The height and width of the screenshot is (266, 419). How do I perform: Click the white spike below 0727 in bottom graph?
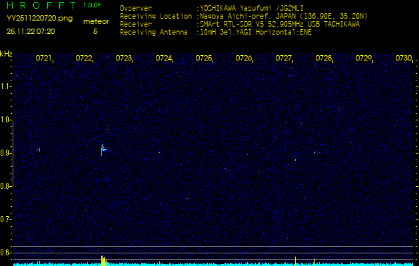tap(295, 259)
